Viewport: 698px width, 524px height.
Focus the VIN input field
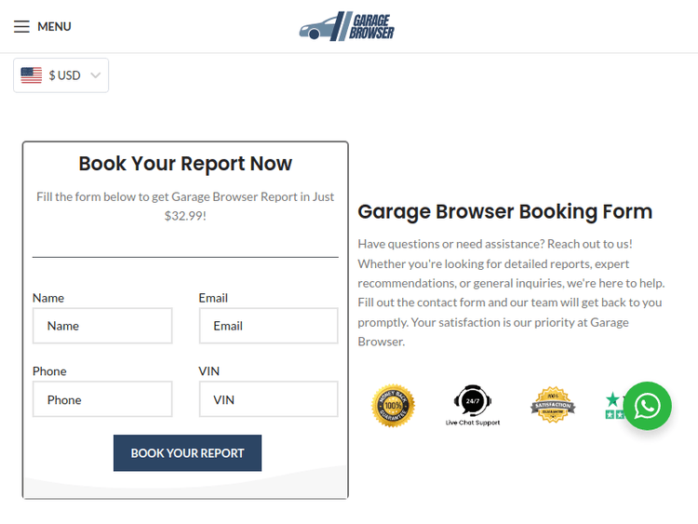tap(268, 399)
